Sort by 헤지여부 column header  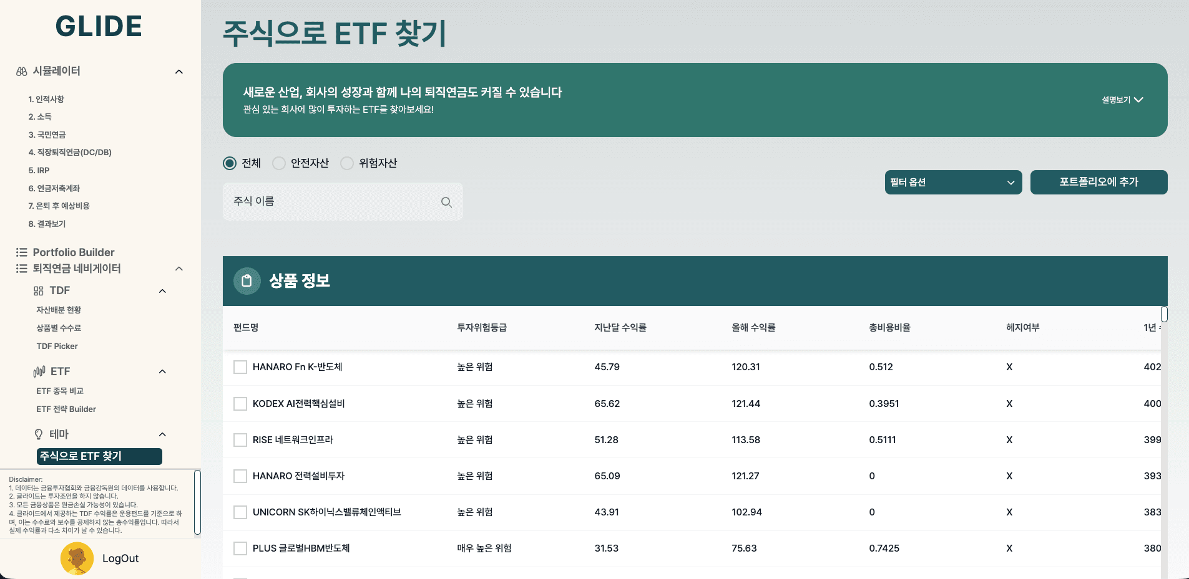pyautogui.click(x=1022, y=328)
